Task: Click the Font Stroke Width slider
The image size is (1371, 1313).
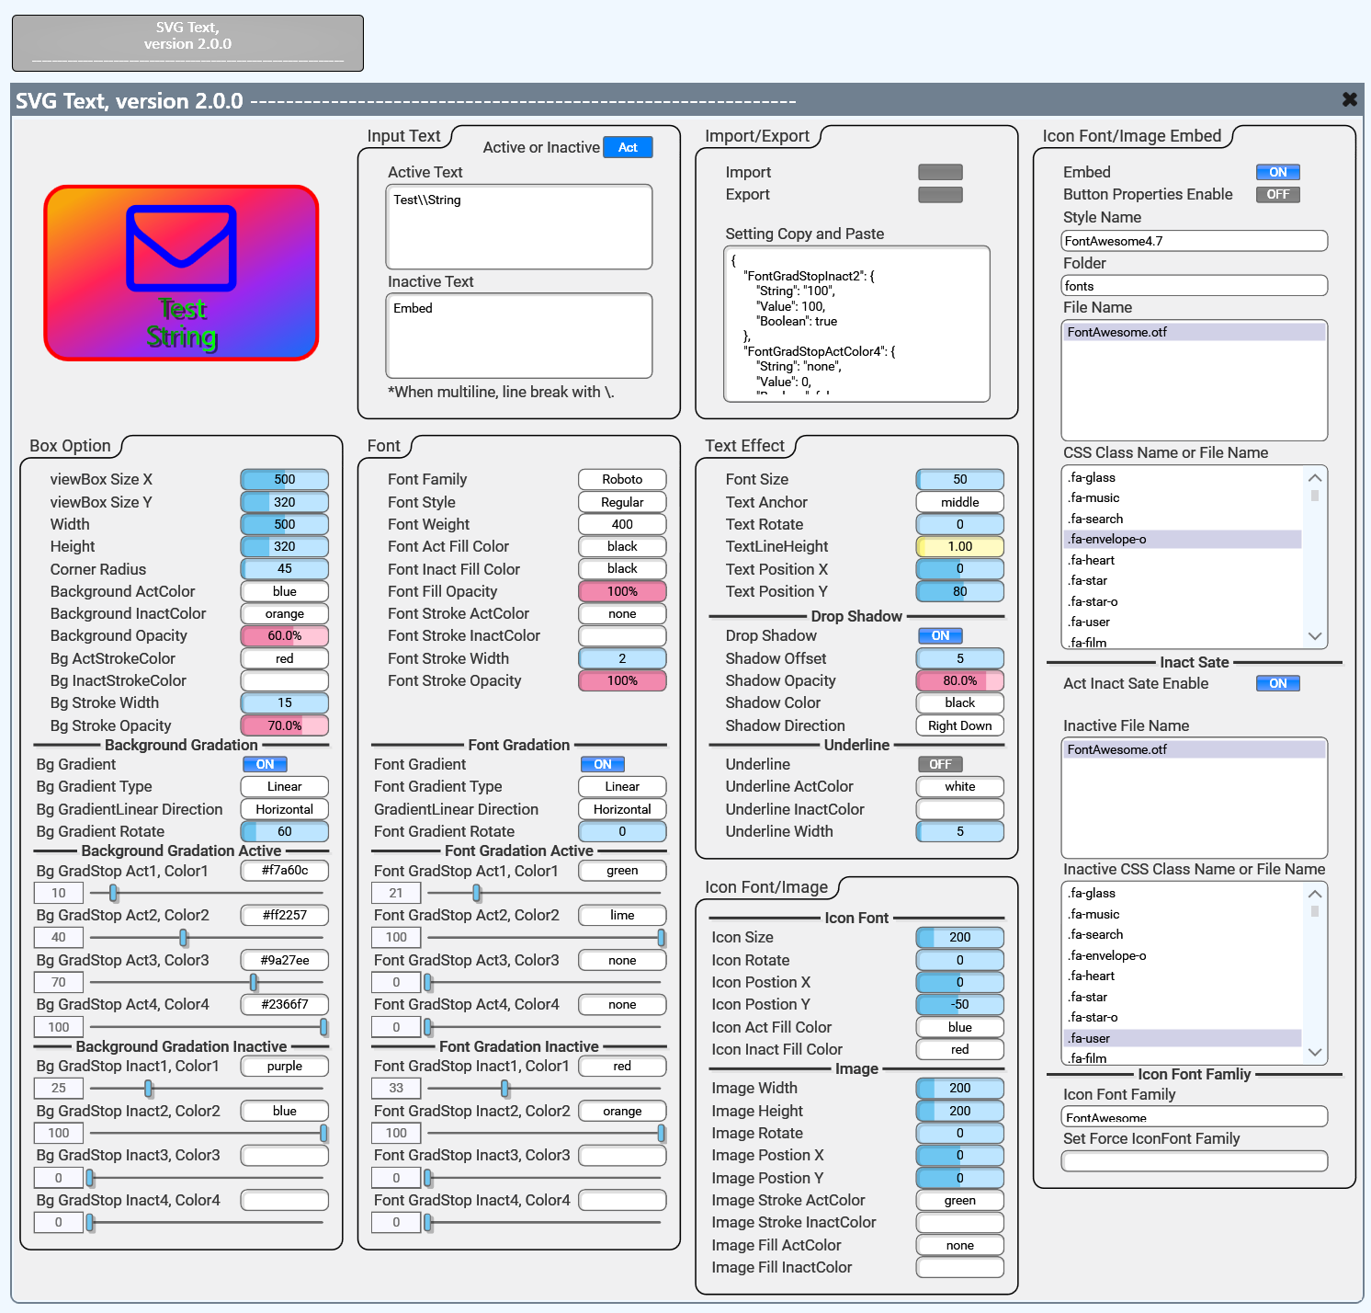Action: [x=622, y=658]
